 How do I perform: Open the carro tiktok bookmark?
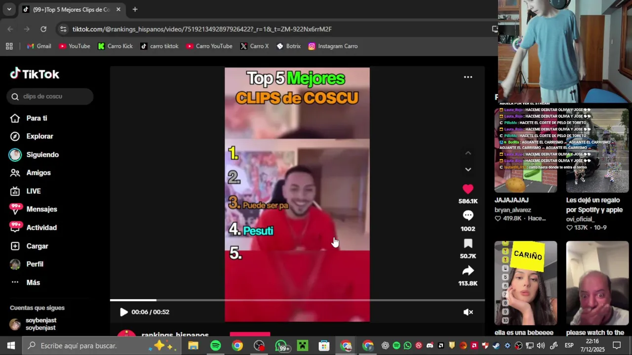[x=159, y=46]
